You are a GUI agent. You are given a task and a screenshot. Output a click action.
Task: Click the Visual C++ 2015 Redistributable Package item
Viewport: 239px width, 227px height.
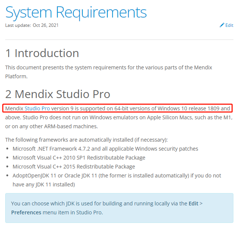coord(74,167)
